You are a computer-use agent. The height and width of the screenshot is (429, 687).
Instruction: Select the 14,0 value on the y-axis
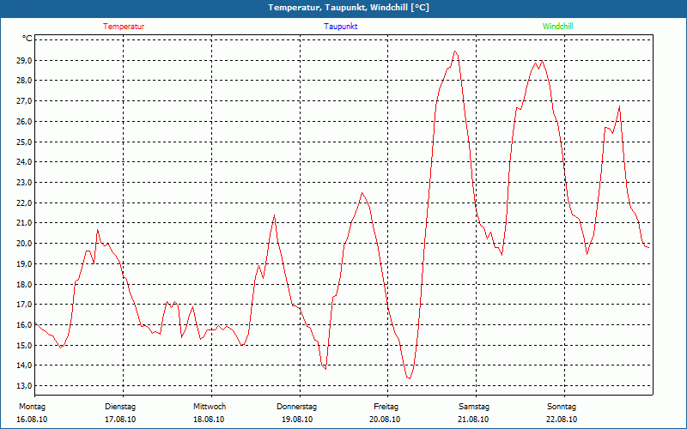[x=25, y=366]
